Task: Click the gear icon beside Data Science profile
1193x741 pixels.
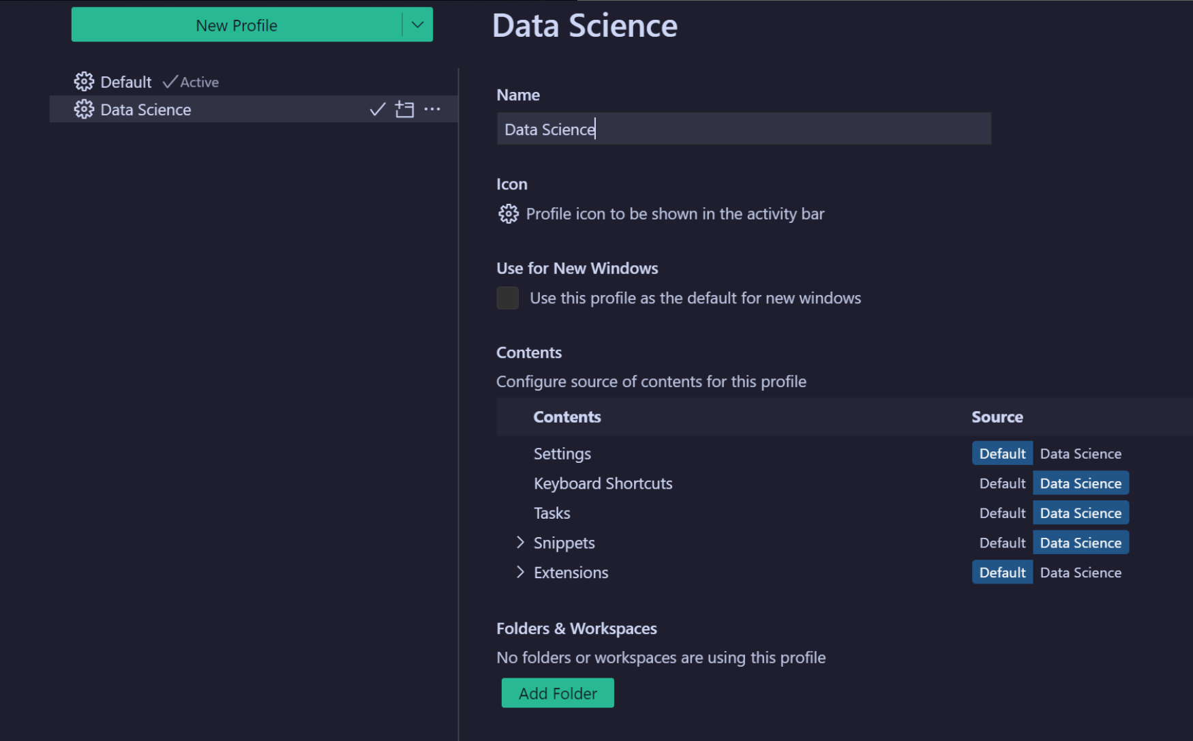Action: click(x=83, y=109)
